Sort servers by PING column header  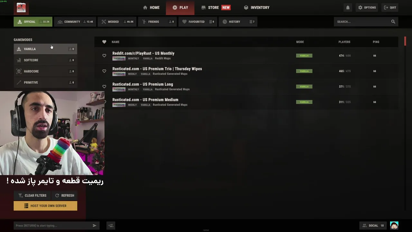click(376, 42)
